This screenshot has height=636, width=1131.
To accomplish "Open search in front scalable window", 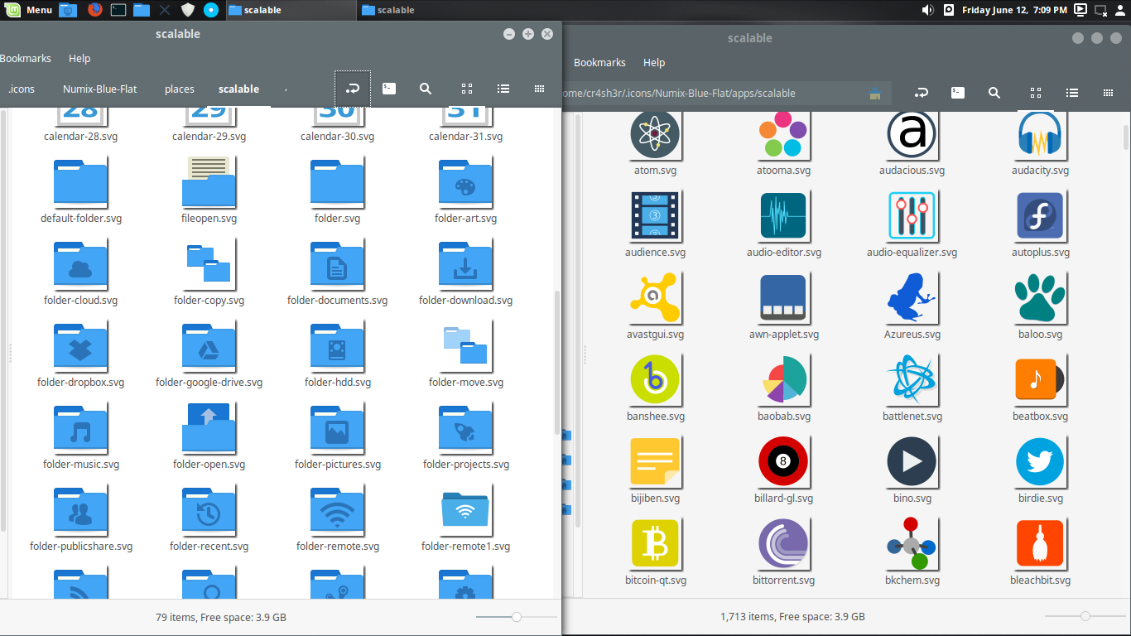I will (426, 89).
